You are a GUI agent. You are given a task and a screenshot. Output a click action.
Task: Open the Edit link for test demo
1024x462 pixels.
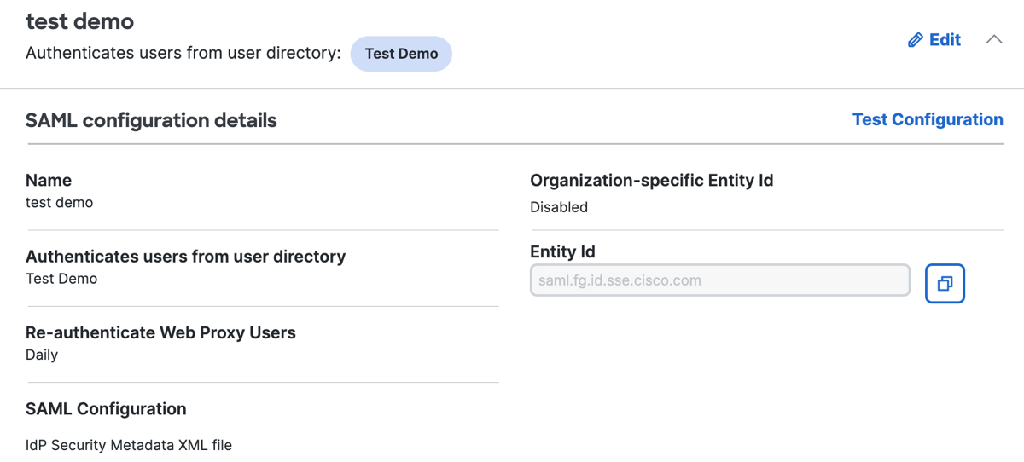click(934, 40)
